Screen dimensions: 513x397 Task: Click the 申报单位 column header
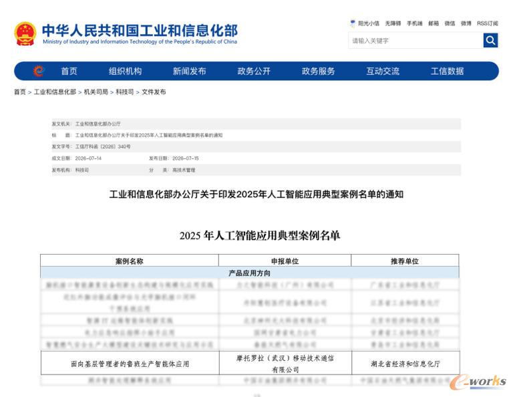[x=285, y=261]
